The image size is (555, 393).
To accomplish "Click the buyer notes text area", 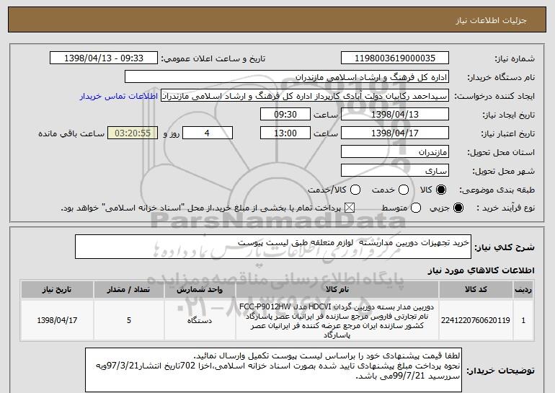I will tap(273, 370).
